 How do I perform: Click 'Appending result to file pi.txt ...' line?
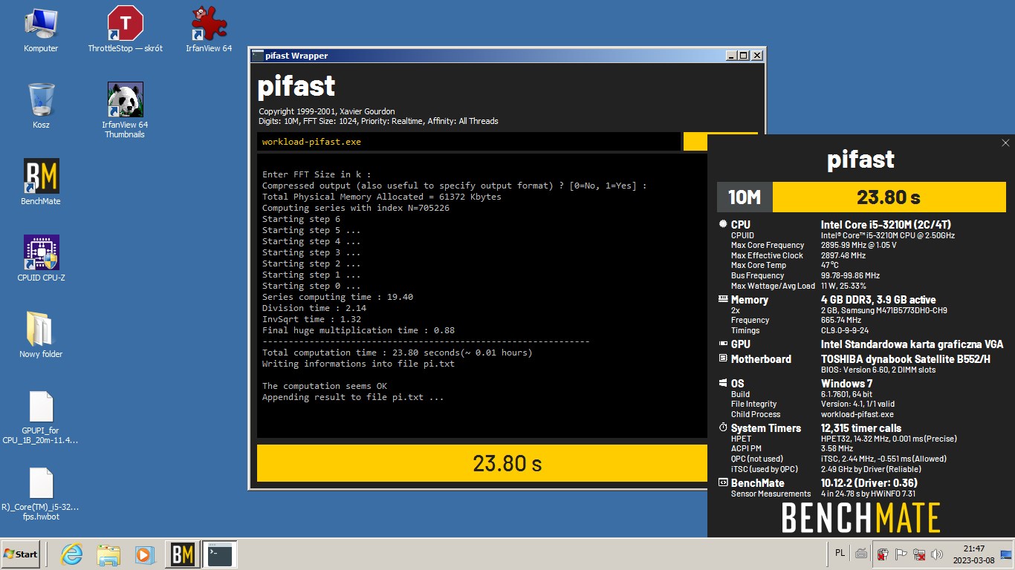pyautogui.click(x=353, y=397)
